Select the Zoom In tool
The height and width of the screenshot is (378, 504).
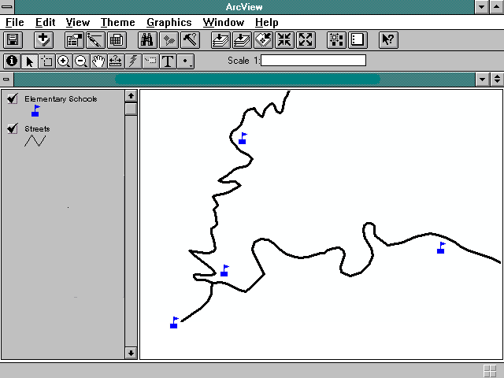(64, 61)
